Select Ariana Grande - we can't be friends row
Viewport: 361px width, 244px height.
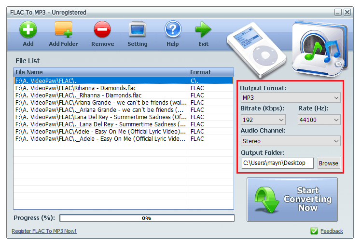(124, 103)
